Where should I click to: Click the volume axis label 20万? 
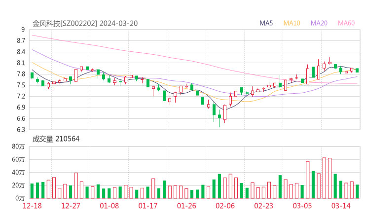pos(18,185)
